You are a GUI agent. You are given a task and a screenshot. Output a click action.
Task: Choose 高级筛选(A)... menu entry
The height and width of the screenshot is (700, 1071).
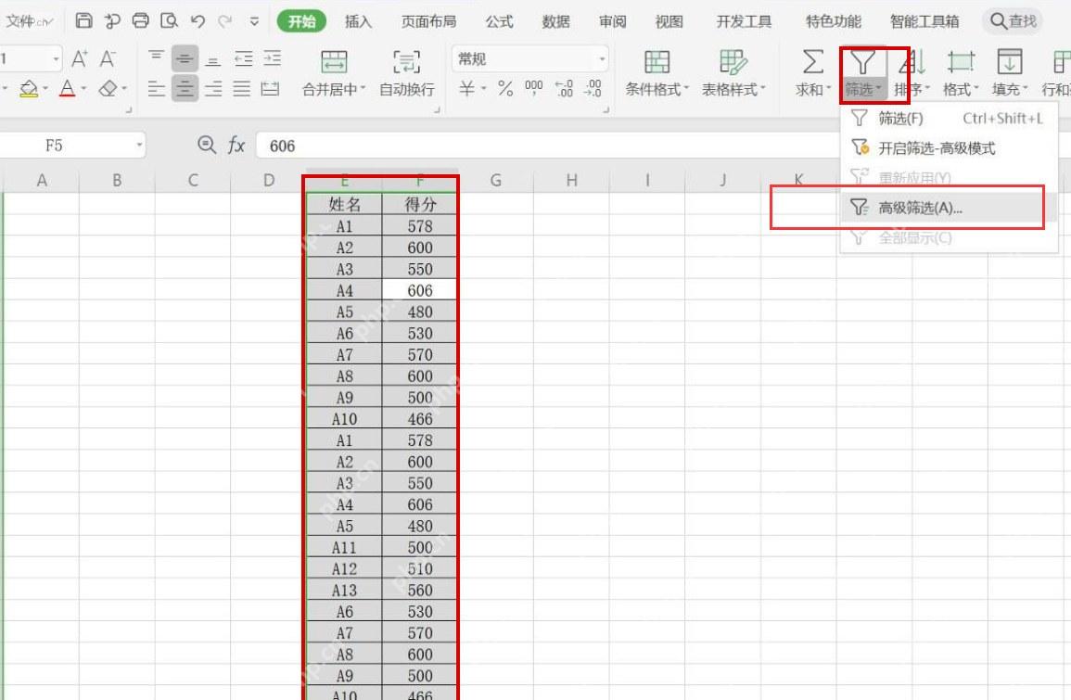(949, 208)
